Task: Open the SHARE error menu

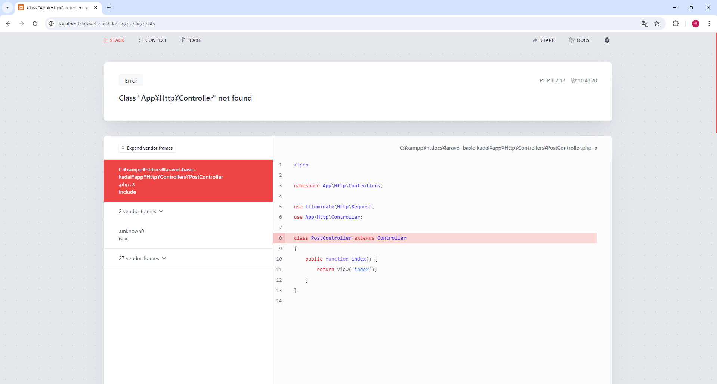Action: 543,40
